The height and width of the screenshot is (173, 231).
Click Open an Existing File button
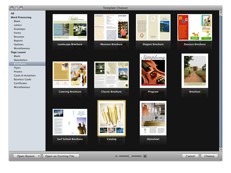click(x=61, y=156)
